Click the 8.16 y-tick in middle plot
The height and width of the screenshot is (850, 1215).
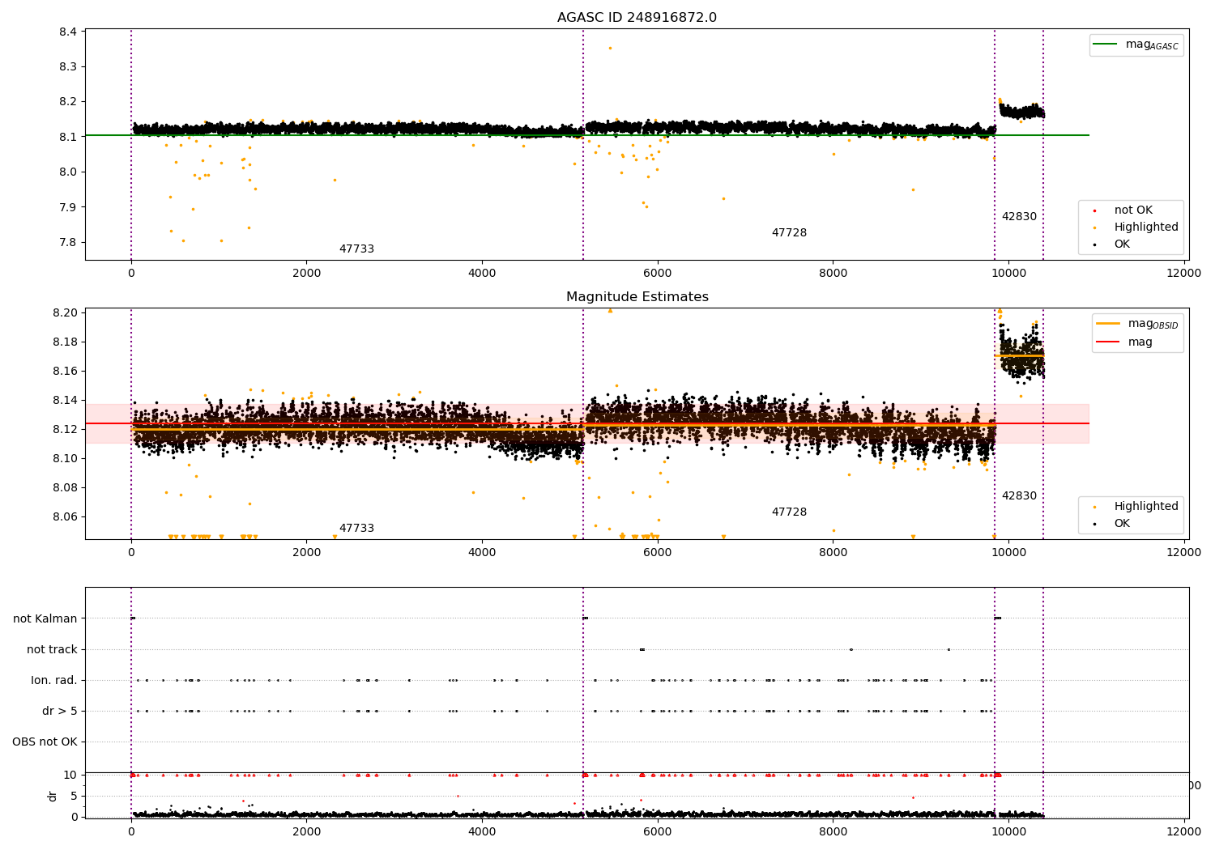65,371
